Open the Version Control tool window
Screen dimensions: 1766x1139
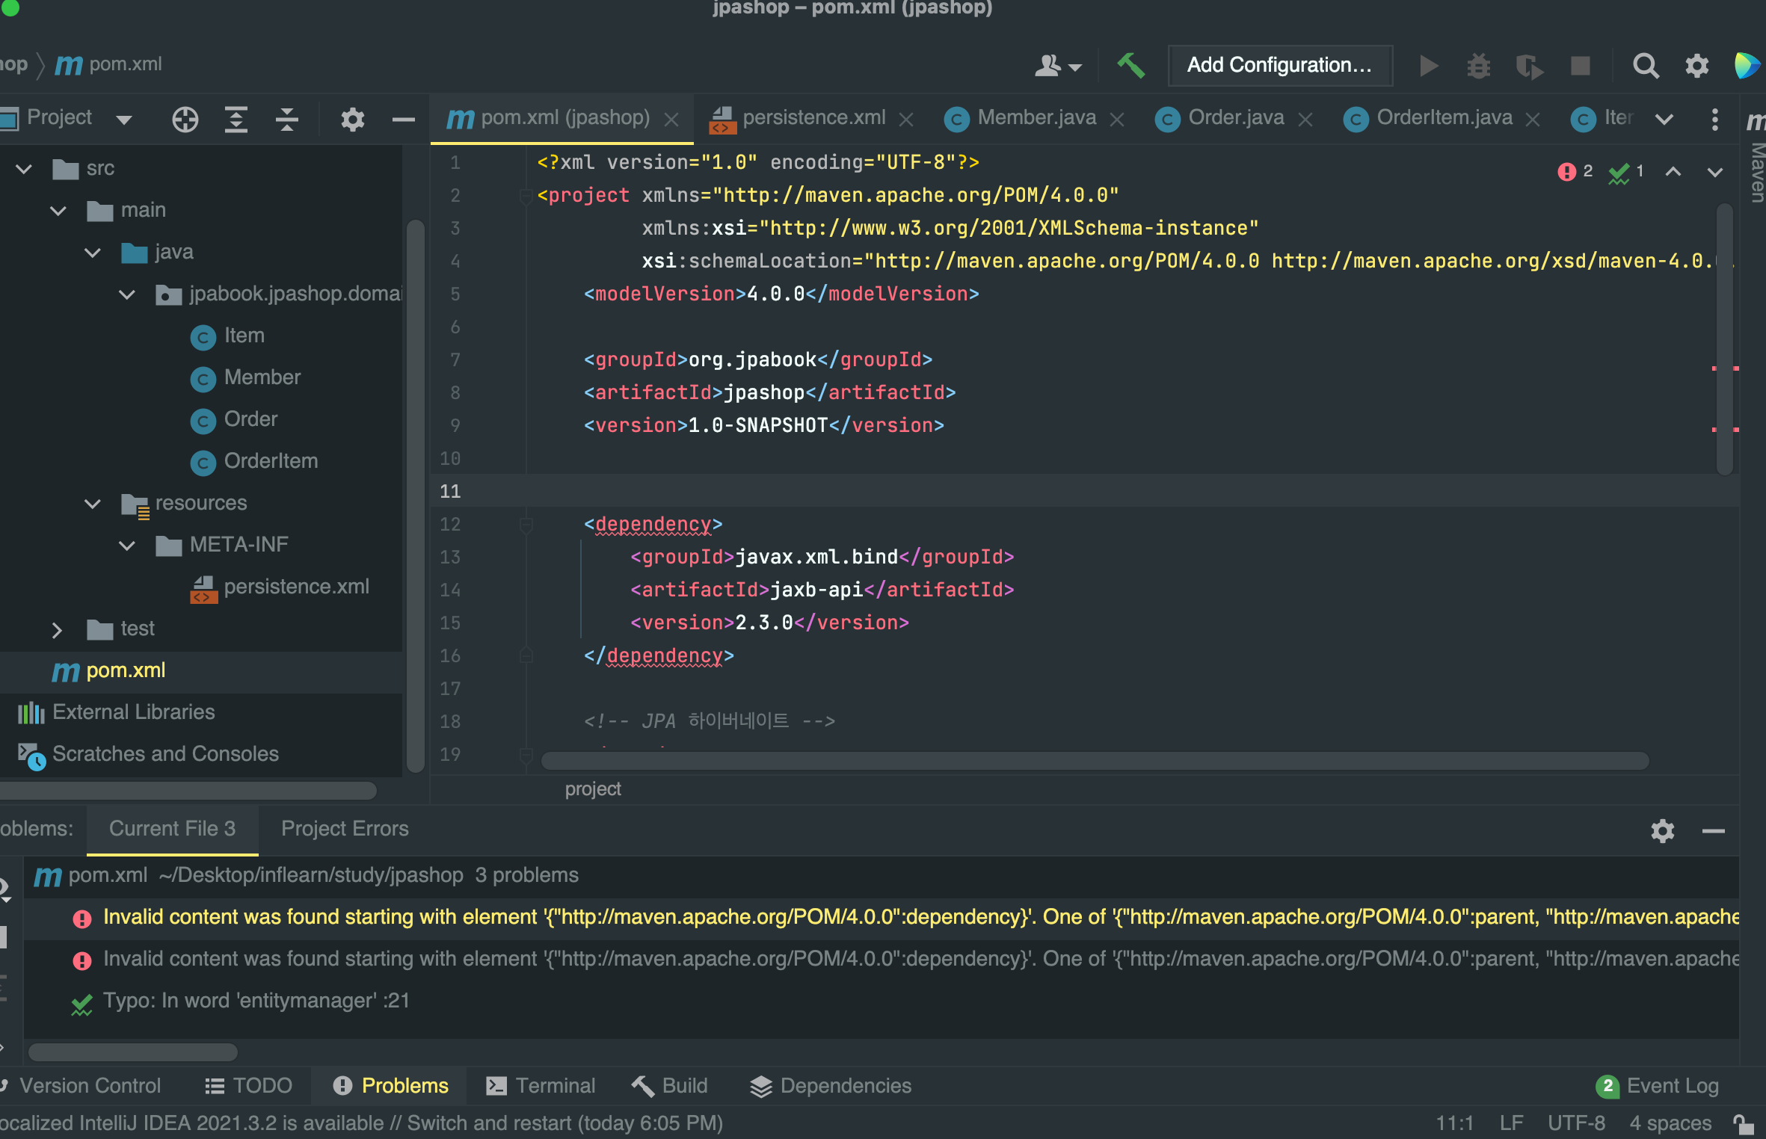[81, 1085]
